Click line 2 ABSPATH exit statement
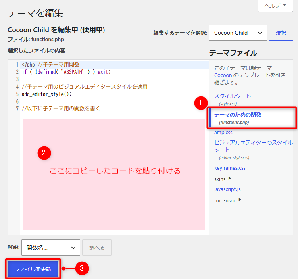The image size is (298, 279). pyautogui.click(x=66, y=72)
